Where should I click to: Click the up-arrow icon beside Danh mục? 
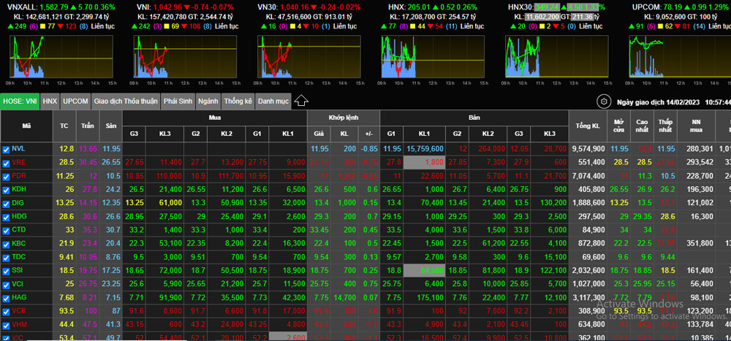(300, 101)
